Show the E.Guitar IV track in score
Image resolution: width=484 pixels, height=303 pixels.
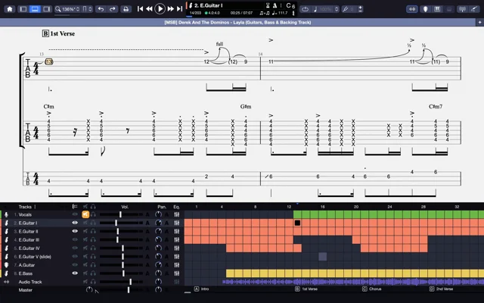coord(75,248)
